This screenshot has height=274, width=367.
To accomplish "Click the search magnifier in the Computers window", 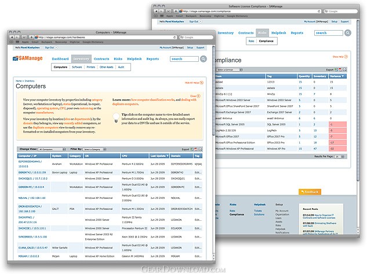I will tap(204, 59).
